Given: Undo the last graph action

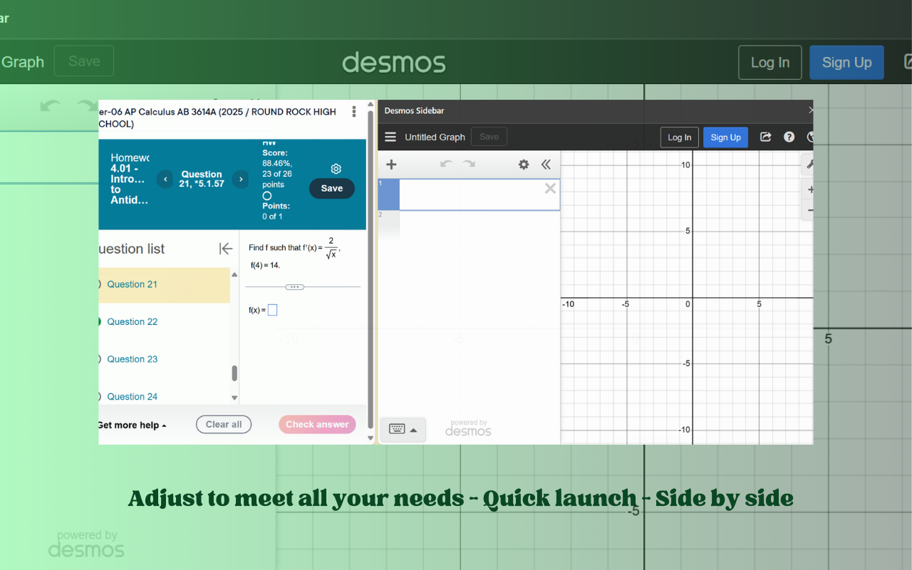Looking at the screenshot, I should (x=446, y=164).
